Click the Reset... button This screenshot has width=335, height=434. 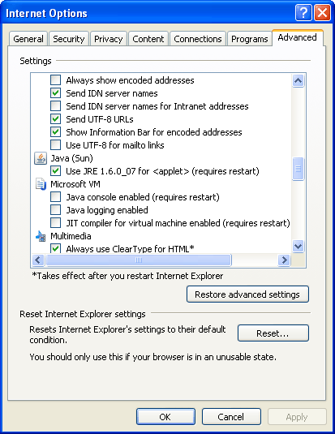click(273, 333)
